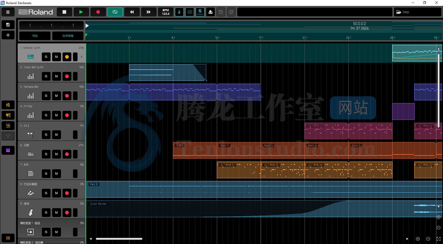Open the G Minor key selector
This screenshot has height=244, width=443.
(200, 12)
